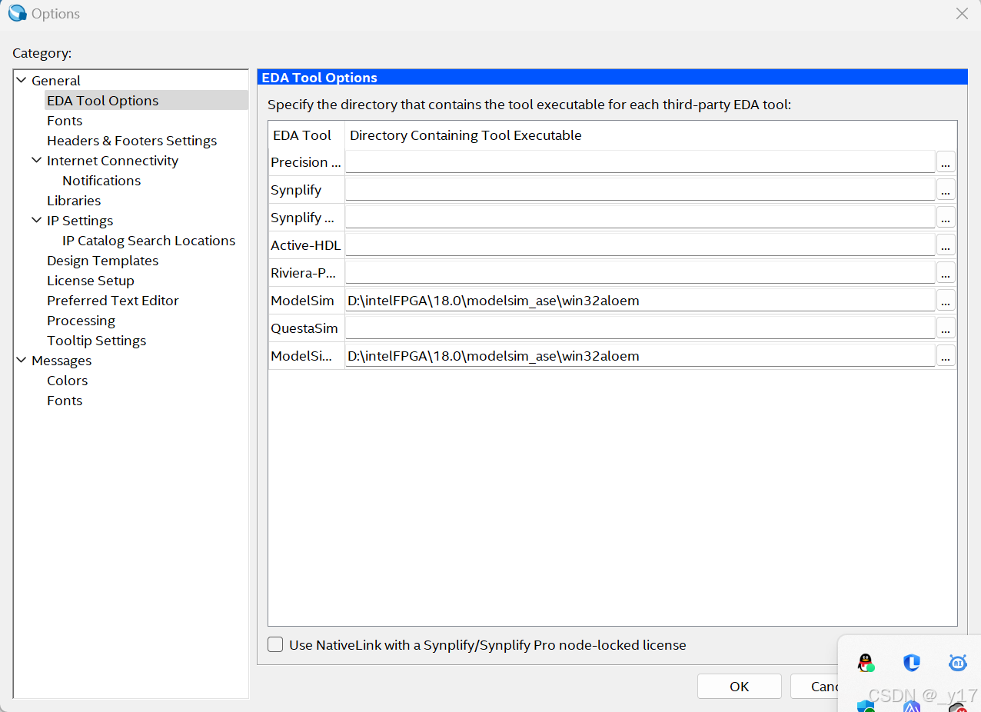The height and width of the screenshot is (712, 981).
Task: Open Tooltip Settings page
Action: click(x=96, y=341)
